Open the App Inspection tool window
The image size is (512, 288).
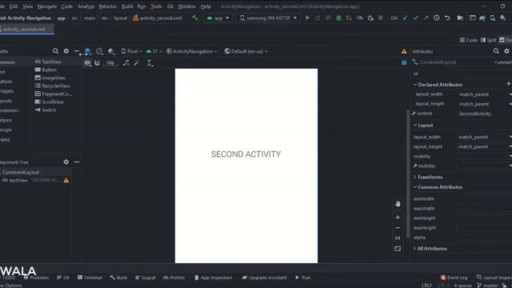click(x=214, y=278)
